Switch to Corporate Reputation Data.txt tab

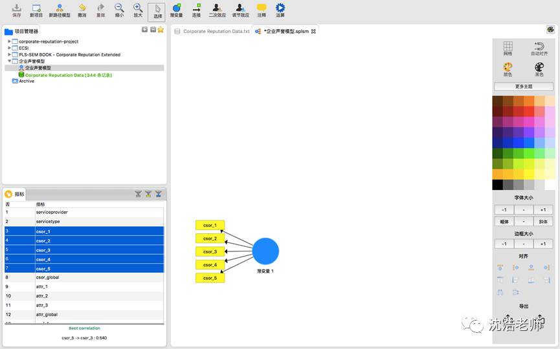point(212,32)
